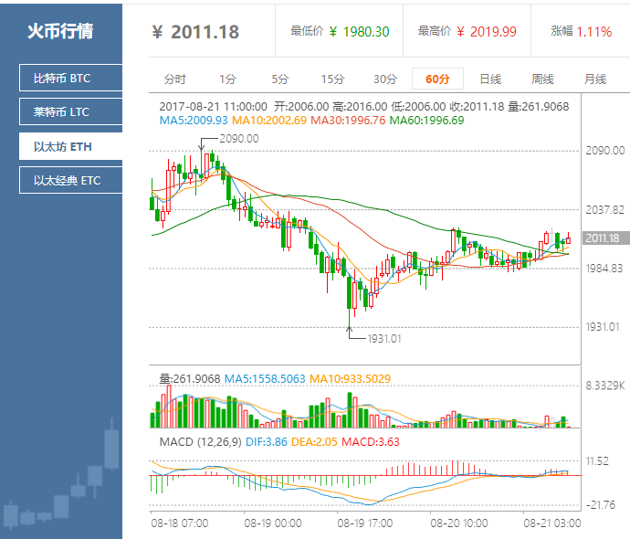Image resolution: width=630 pixels, height=539 pixels.
Task: Click the MACD (12,26,9) indicator label
Action: click(x=199, y=442)
